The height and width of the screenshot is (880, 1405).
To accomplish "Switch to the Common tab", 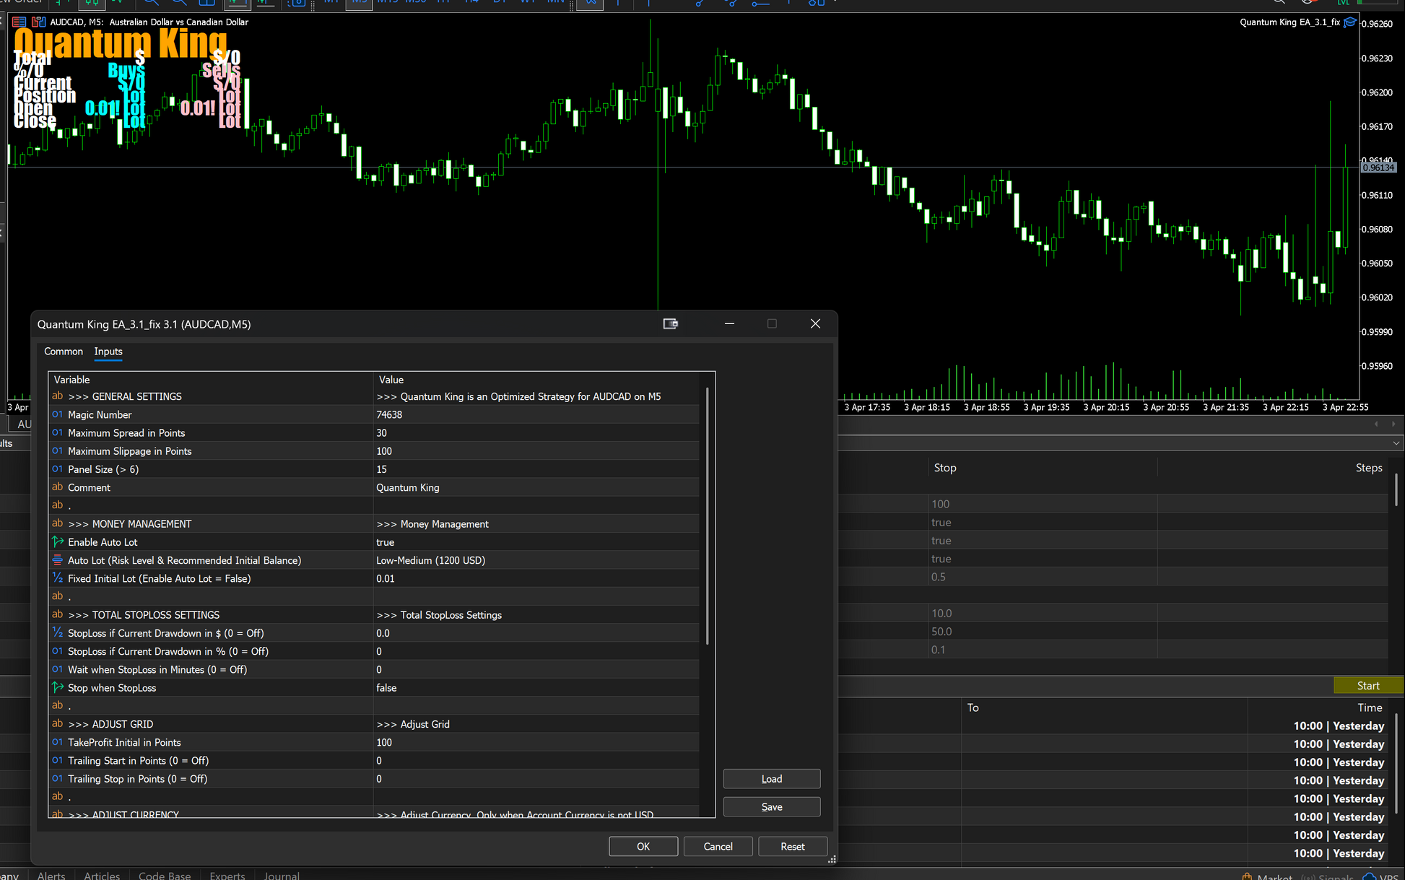I will pyautogui.click(x=64, y=352).
